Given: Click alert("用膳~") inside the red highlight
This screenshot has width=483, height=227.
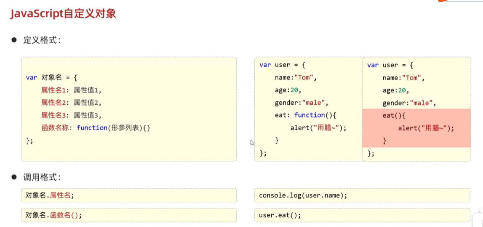Looking at the screenshot, I should pyautogui.click(x=426, y=128).
